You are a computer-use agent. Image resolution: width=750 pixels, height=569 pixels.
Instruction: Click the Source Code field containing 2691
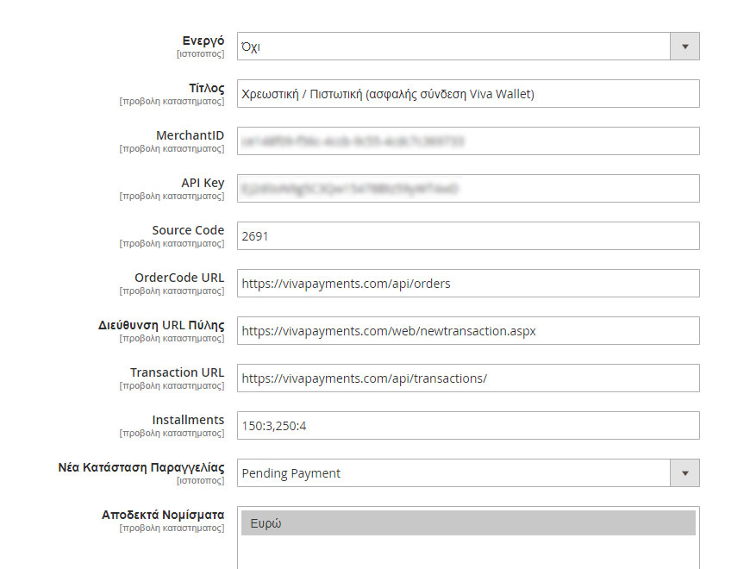point(468,235)
